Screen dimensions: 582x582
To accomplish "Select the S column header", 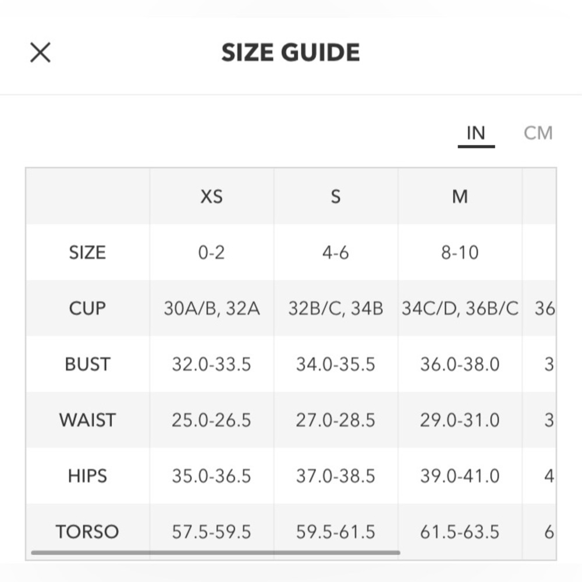I will pyautogui.click(x=335, y=197).
